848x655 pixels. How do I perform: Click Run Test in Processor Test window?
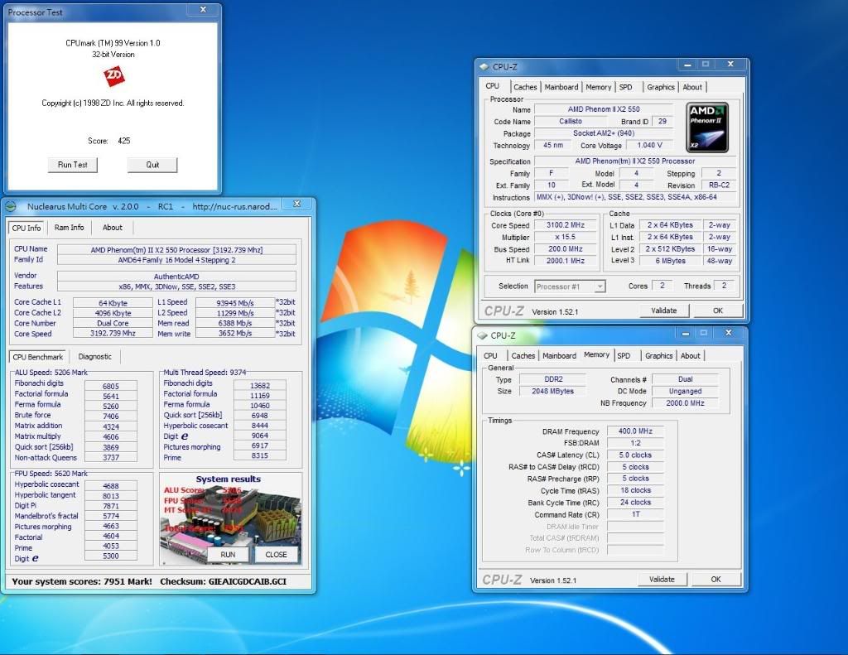pos(73,165)
